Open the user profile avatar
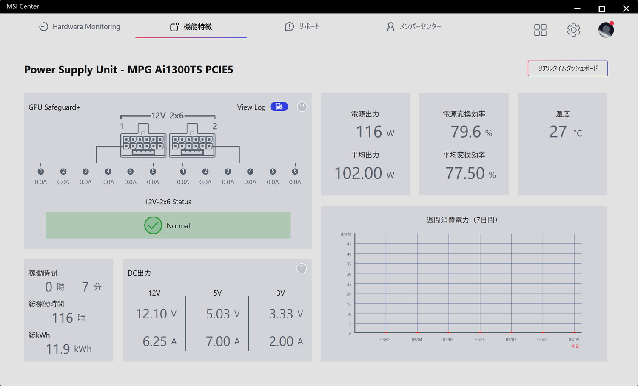 (606, 30)
